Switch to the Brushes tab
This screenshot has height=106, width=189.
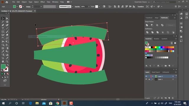tap(157, 39)
